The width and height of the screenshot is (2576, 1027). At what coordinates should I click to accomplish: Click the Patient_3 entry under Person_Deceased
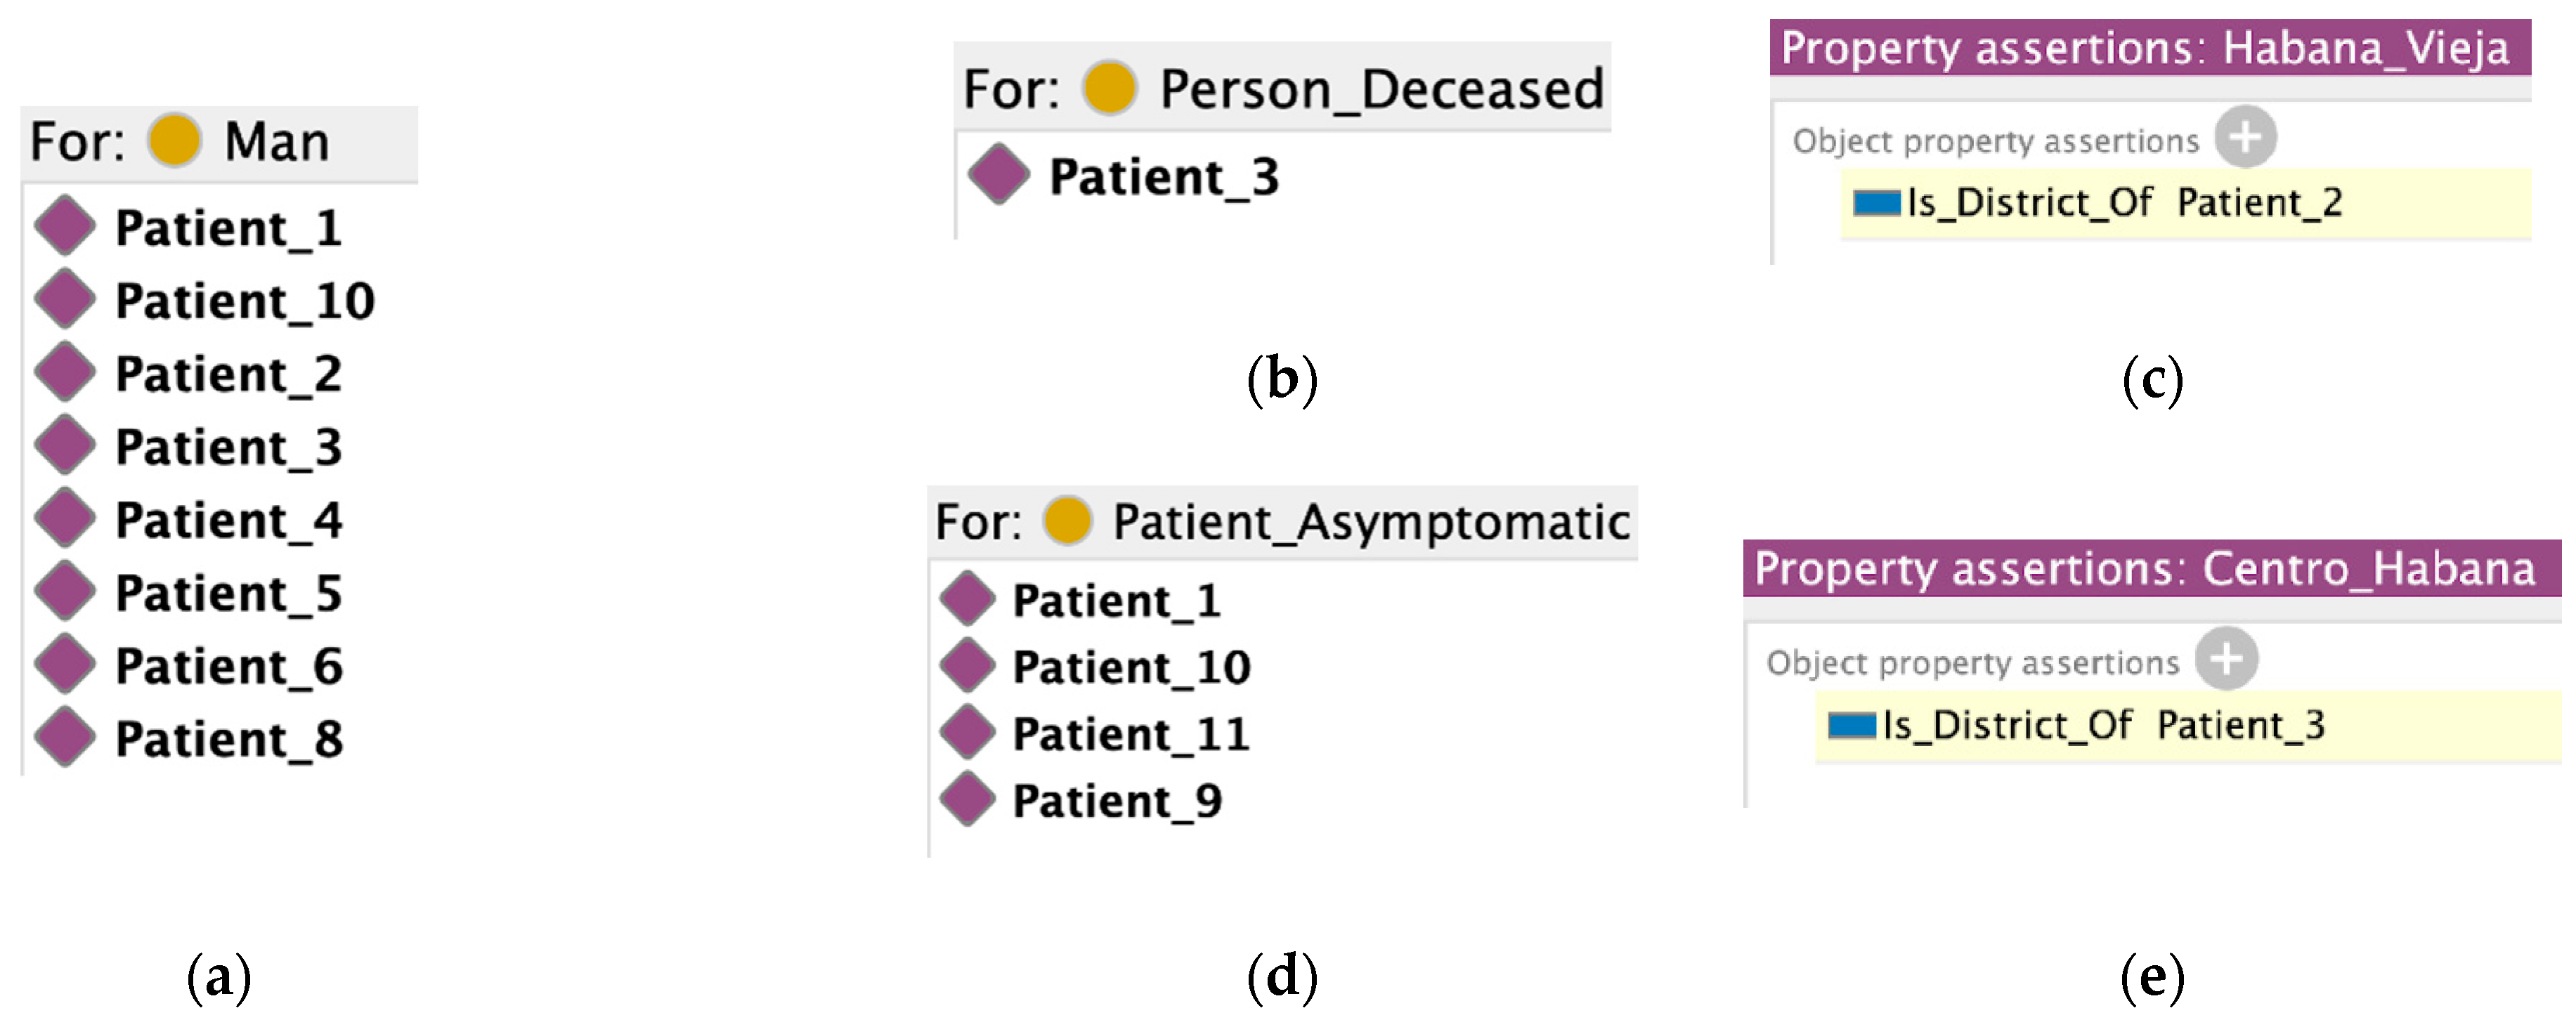click(1164, 177)
